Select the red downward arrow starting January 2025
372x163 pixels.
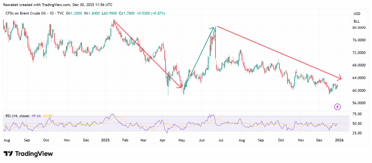(x=147, y=55)
